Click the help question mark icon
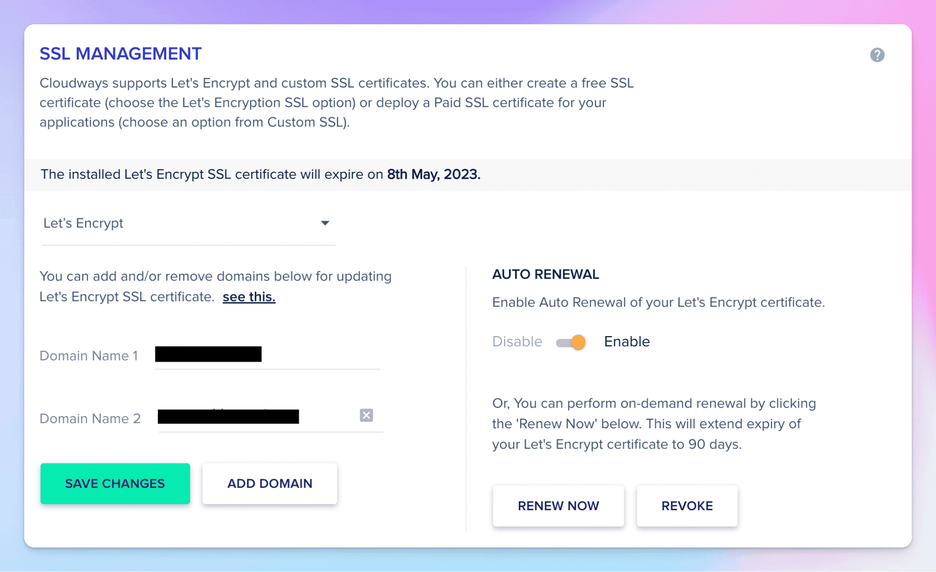This screenshot has height=572, width=936. 877,55
